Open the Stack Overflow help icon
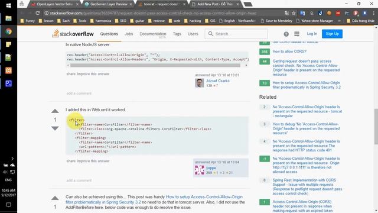This screenshot has width=378, height=213. pos(286,34)
